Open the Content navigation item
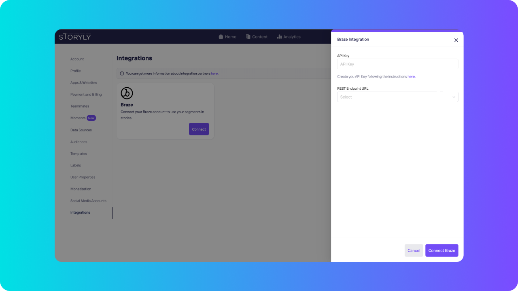 [257, 37]
